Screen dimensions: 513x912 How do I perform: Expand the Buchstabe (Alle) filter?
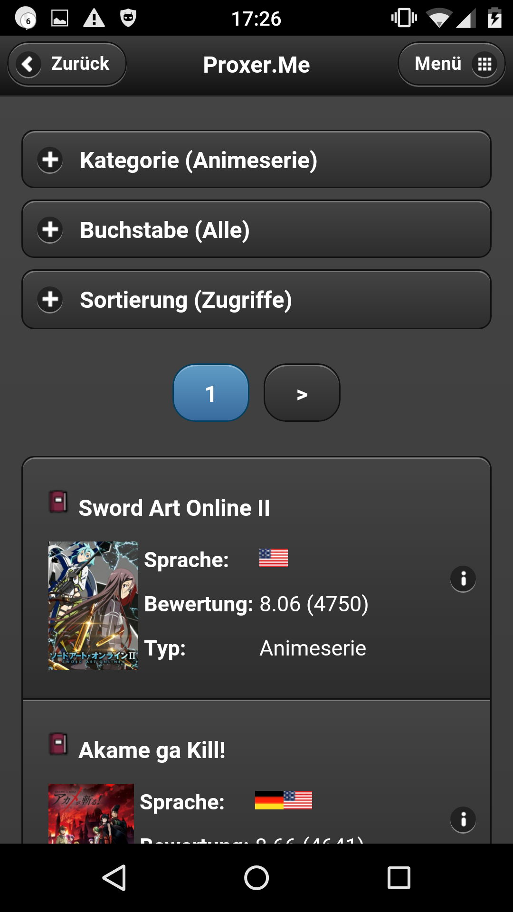click(x=256, y=229)
